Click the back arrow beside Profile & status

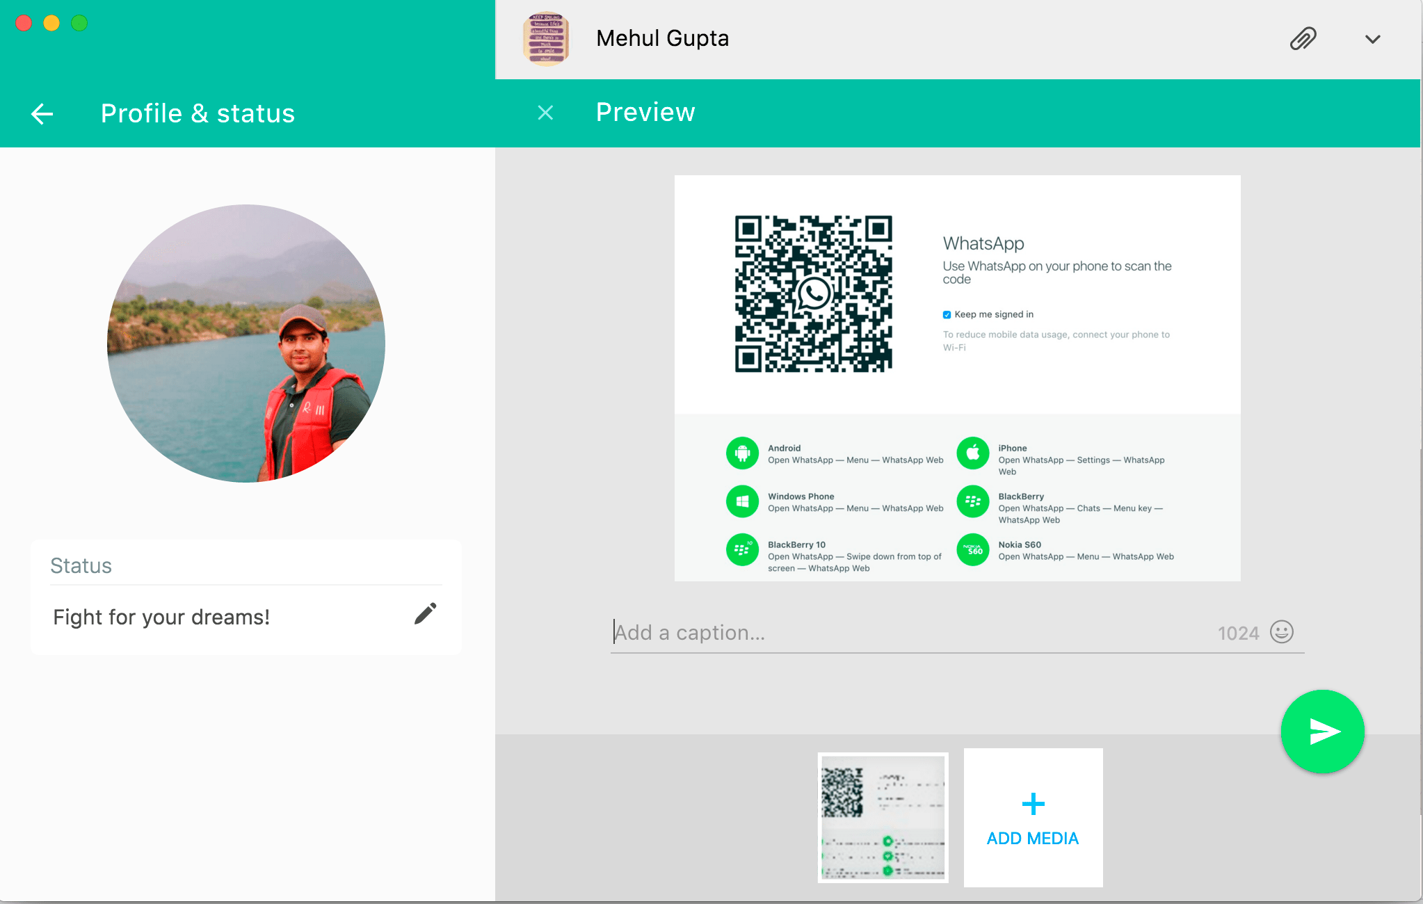[42, 114]
